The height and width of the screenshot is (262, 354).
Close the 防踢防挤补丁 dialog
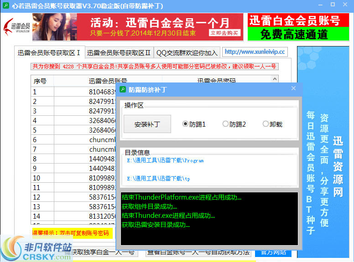point(293,88)
